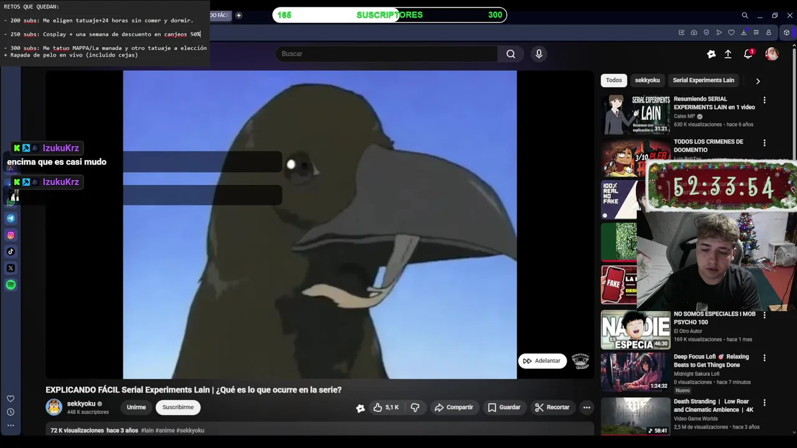
Task: Open Deep Focus Lofi video thumbnail
Action: (x=636, y=373)
